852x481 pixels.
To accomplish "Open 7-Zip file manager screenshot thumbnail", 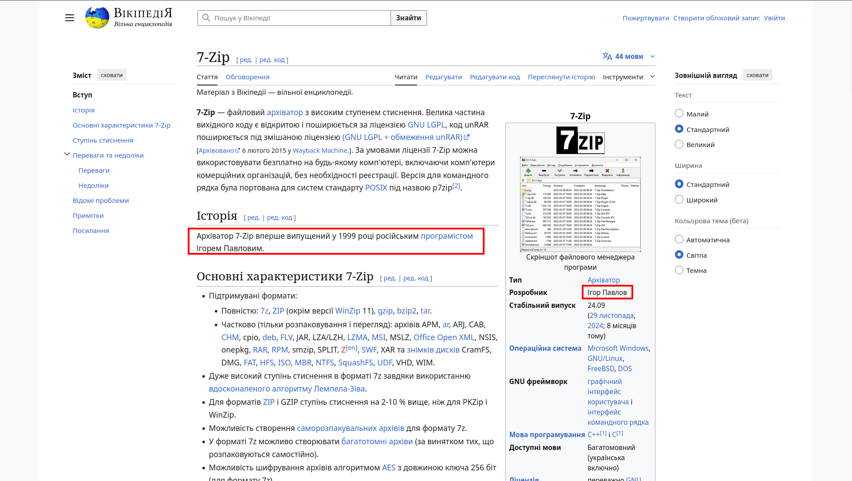I will pos(580,204).
